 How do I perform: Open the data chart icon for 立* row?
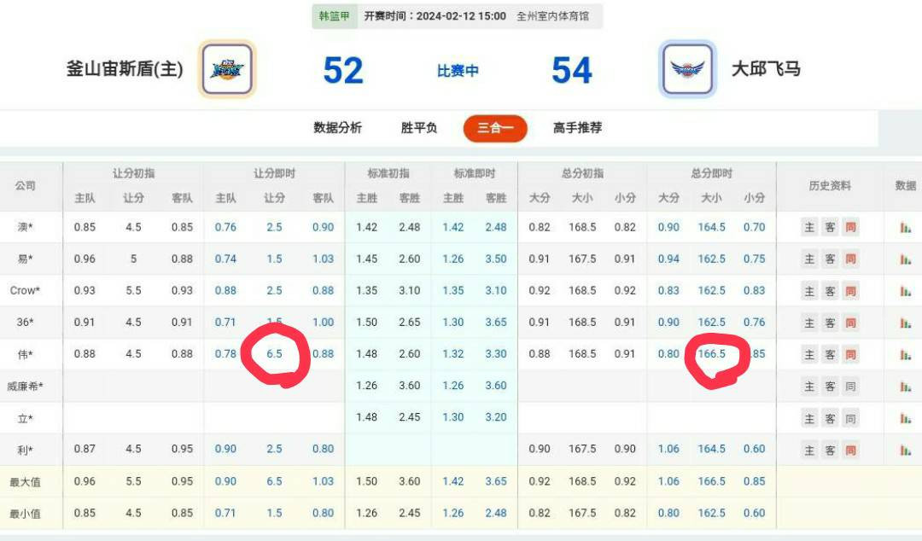(906, 417)
